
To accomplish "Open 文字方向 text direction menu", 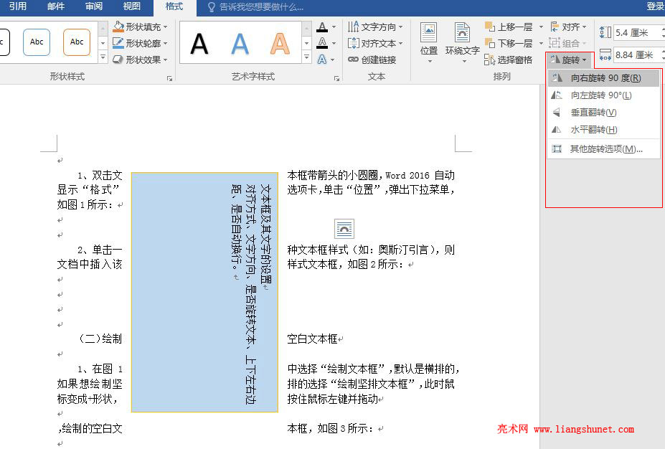I will pos(375,27).
